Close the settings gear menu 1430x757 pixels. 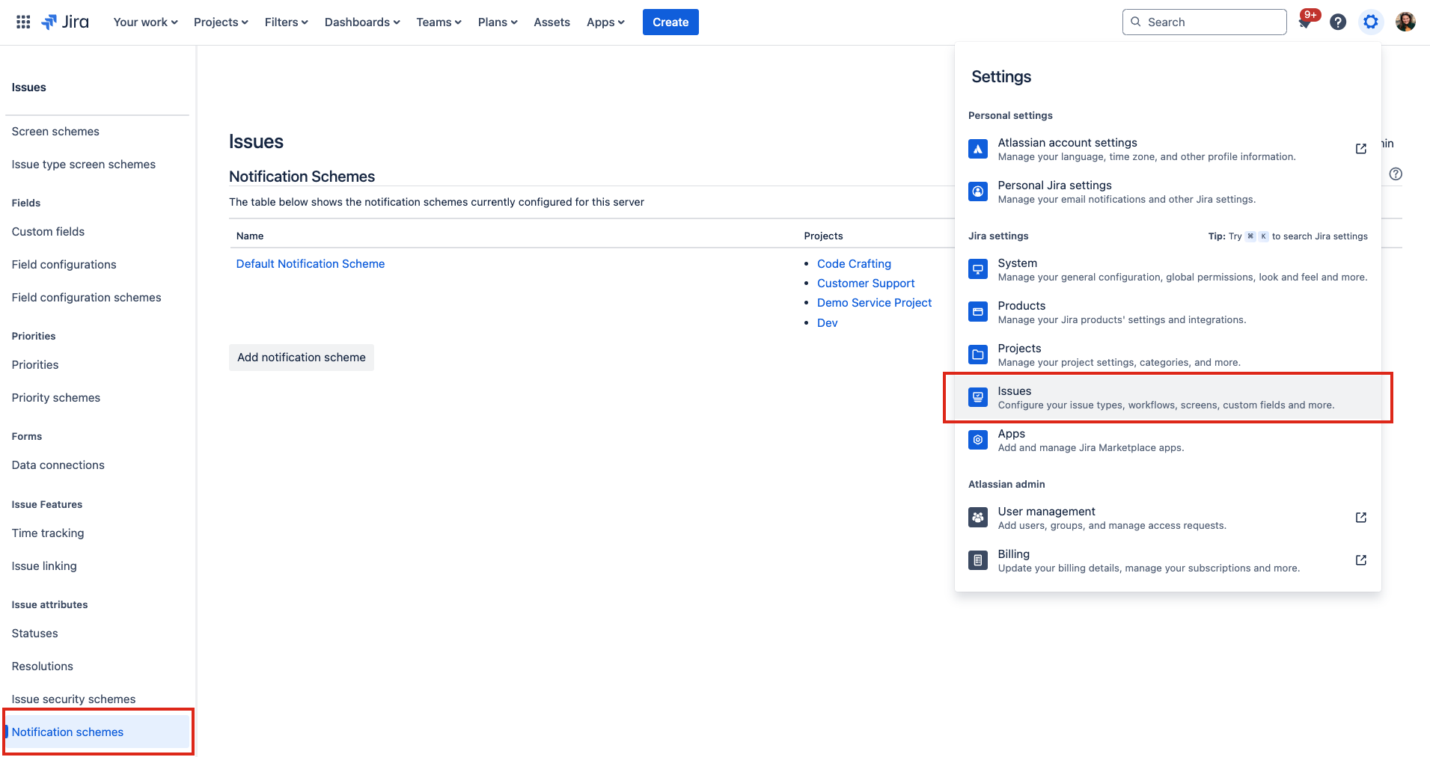click(1370, 22)
